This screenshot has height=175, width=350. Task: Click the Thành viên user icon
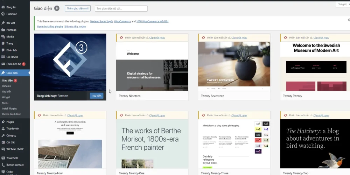3,128
